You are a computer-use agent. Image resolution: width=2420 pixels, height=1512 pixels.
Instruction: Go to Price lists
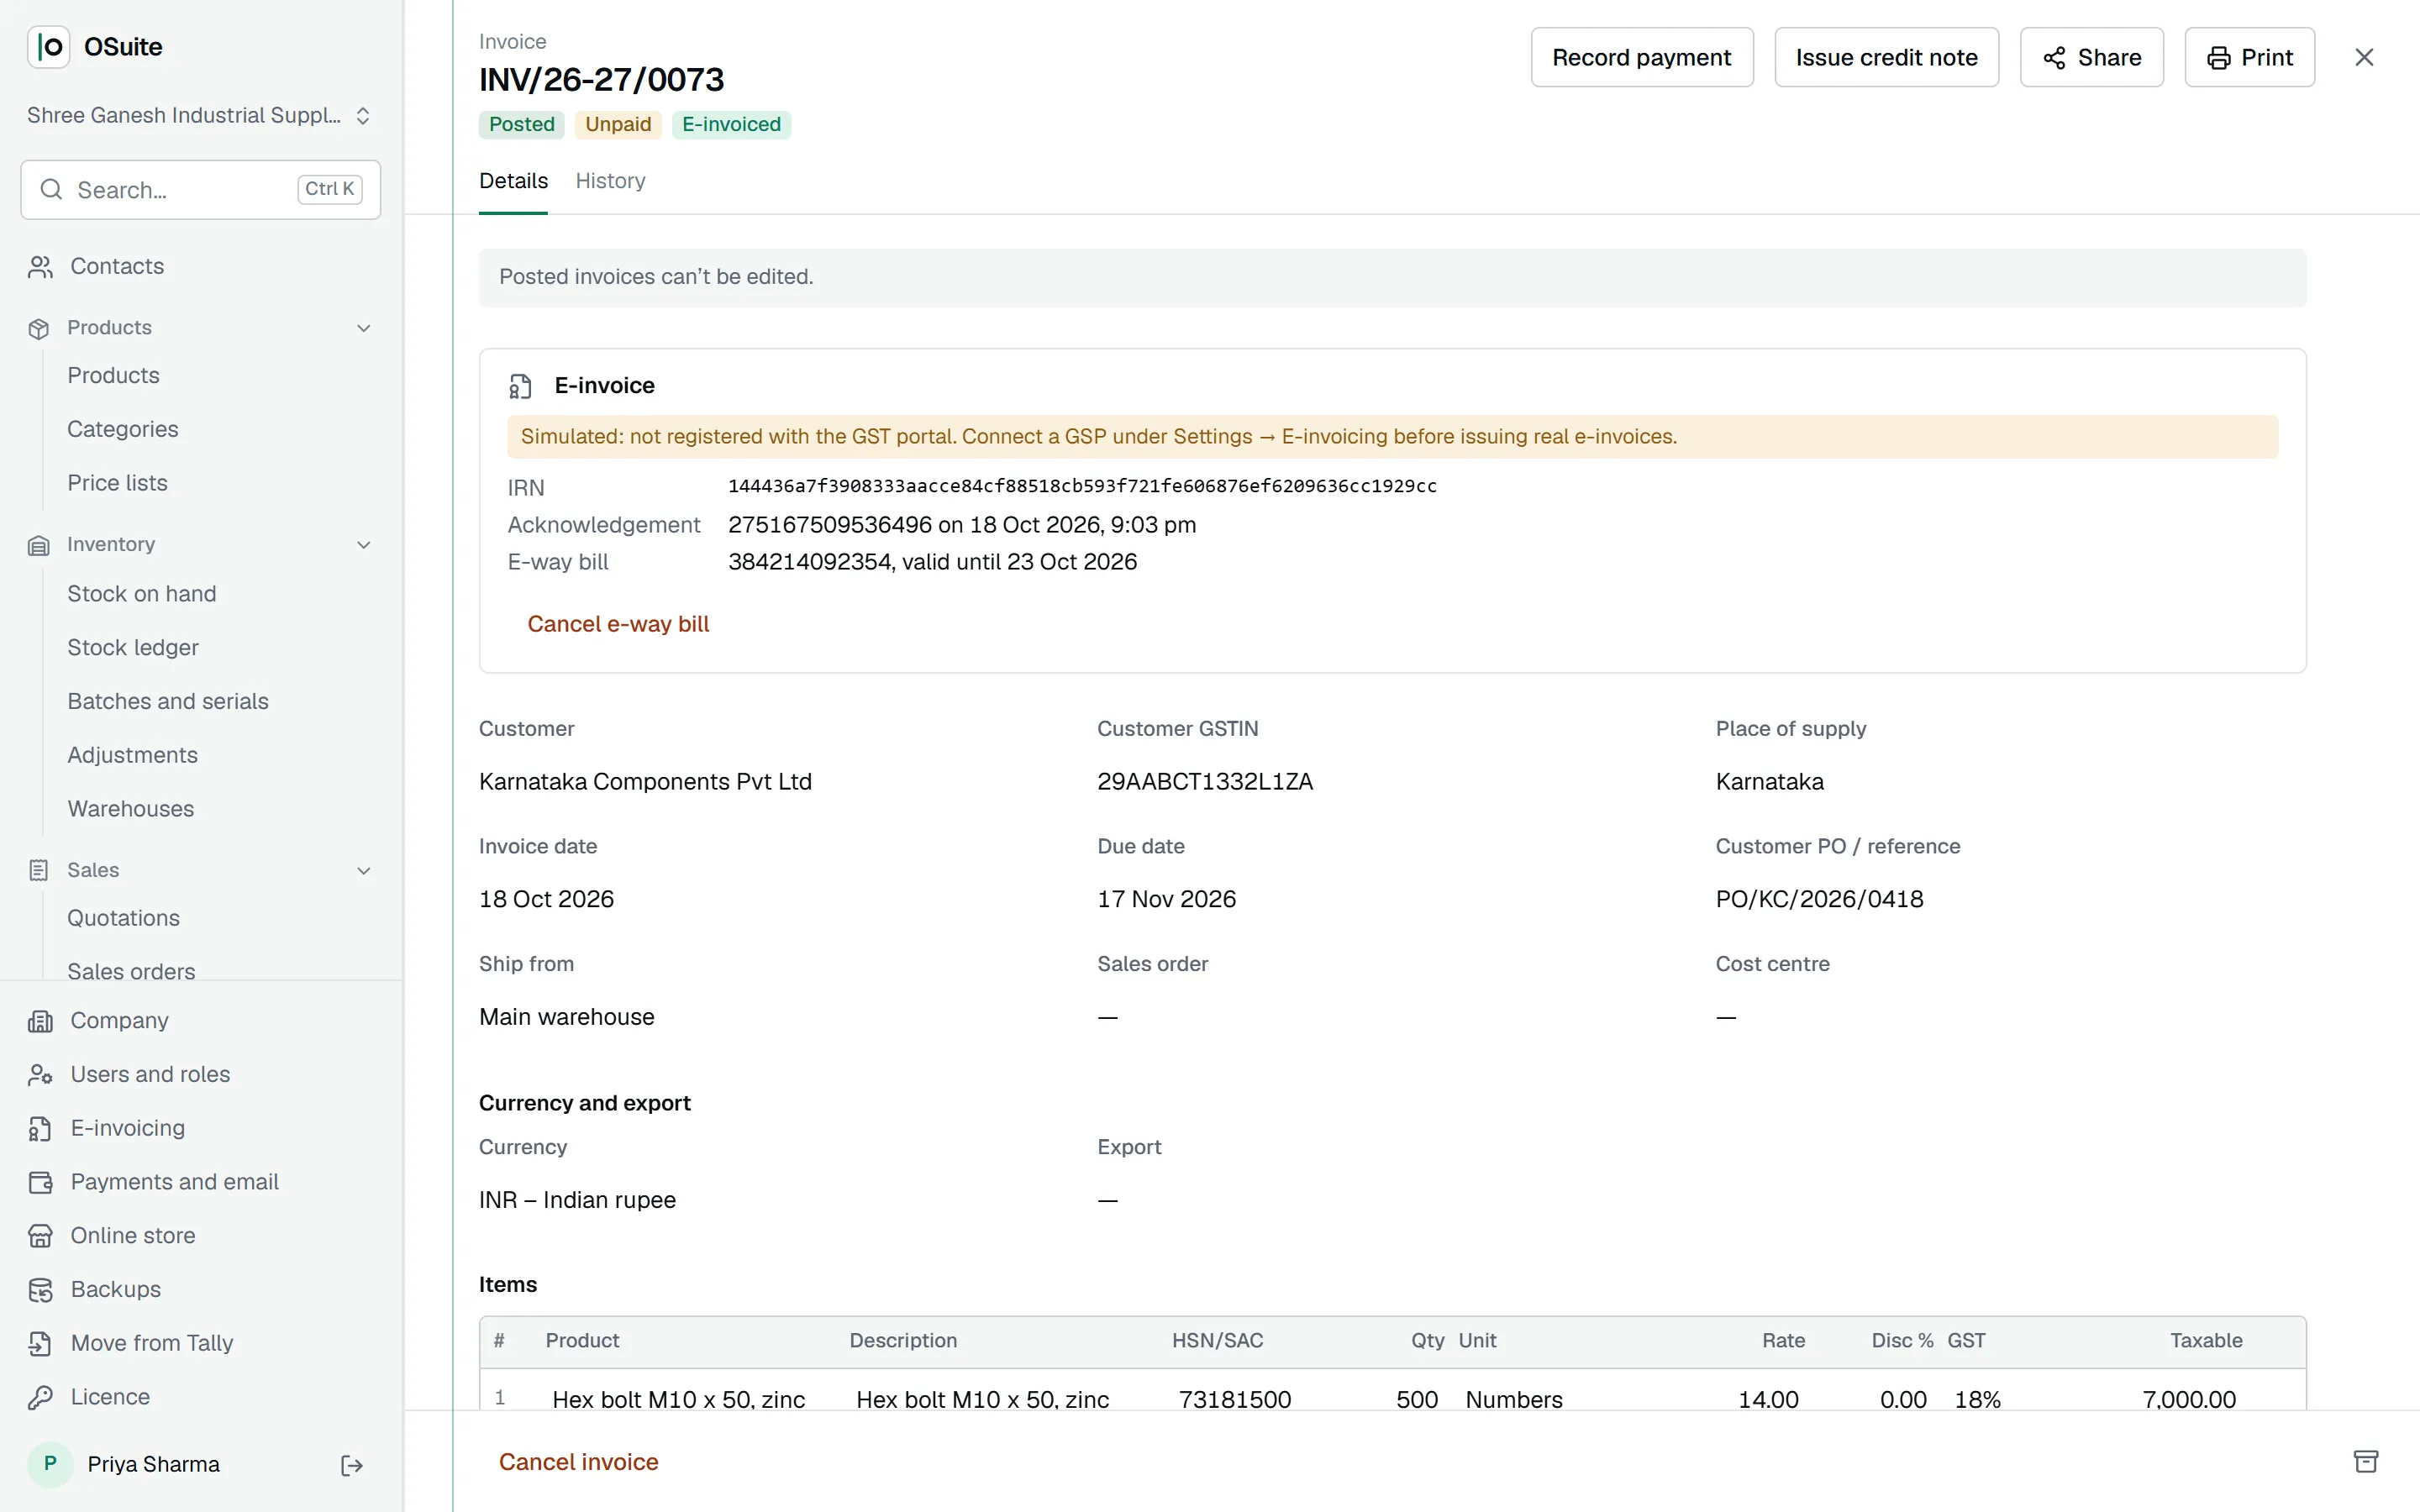point(117,483)
